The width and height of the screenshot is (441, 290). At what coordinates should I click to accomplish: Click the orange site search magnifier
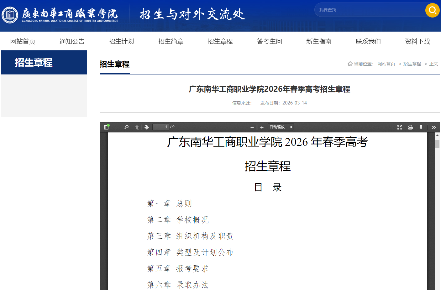coord(432,10)
